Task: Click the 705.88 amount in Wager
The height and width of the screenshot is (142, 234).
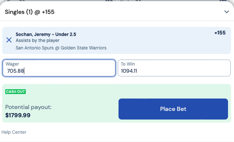Action: click(x=15, y=71)
